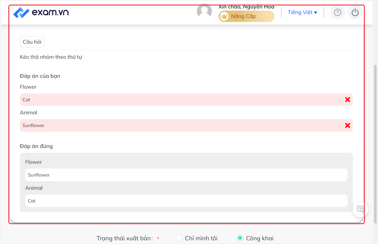Click the Đáp án đúng heading
This screenshot has width=378, height=244.
[x=36, y=146]
